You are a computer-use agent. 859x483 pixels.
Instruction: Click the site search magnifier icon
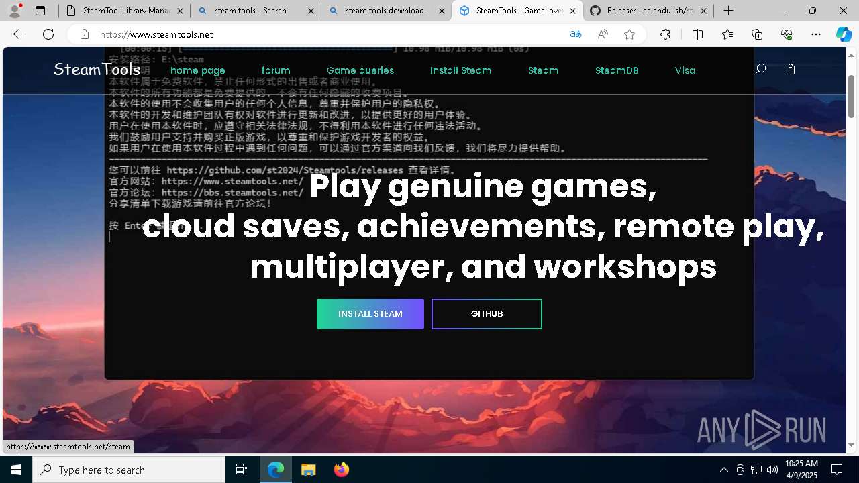[760, 69]
